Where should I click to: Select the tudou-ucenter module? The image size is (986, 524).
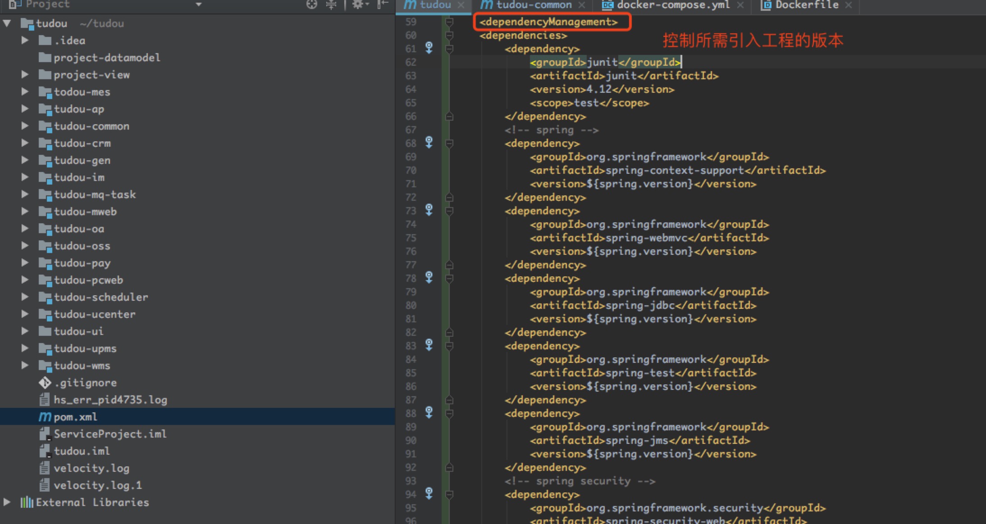click(x=95, y=314)
